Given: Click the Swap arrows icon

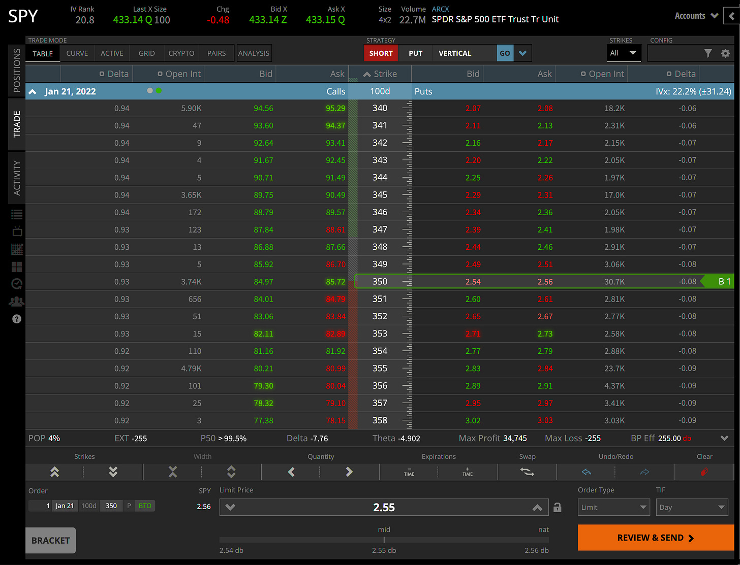Looking at the screenshot, I should coord(527,472).
